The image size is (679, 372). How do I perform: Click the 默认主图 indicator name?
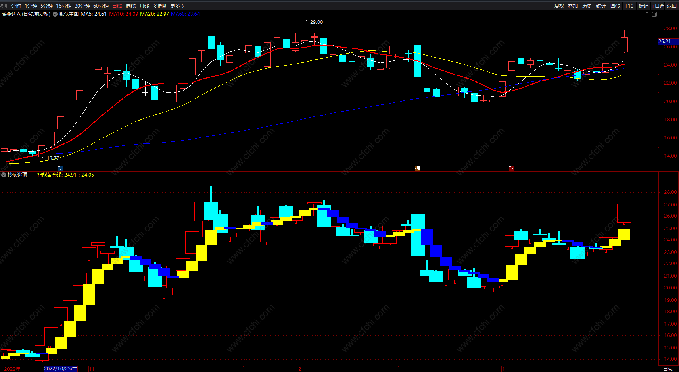pyautogui.click(x=69, y=14)
